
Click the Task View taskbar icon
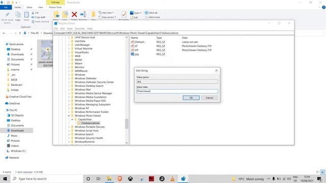tap(98, 179)
